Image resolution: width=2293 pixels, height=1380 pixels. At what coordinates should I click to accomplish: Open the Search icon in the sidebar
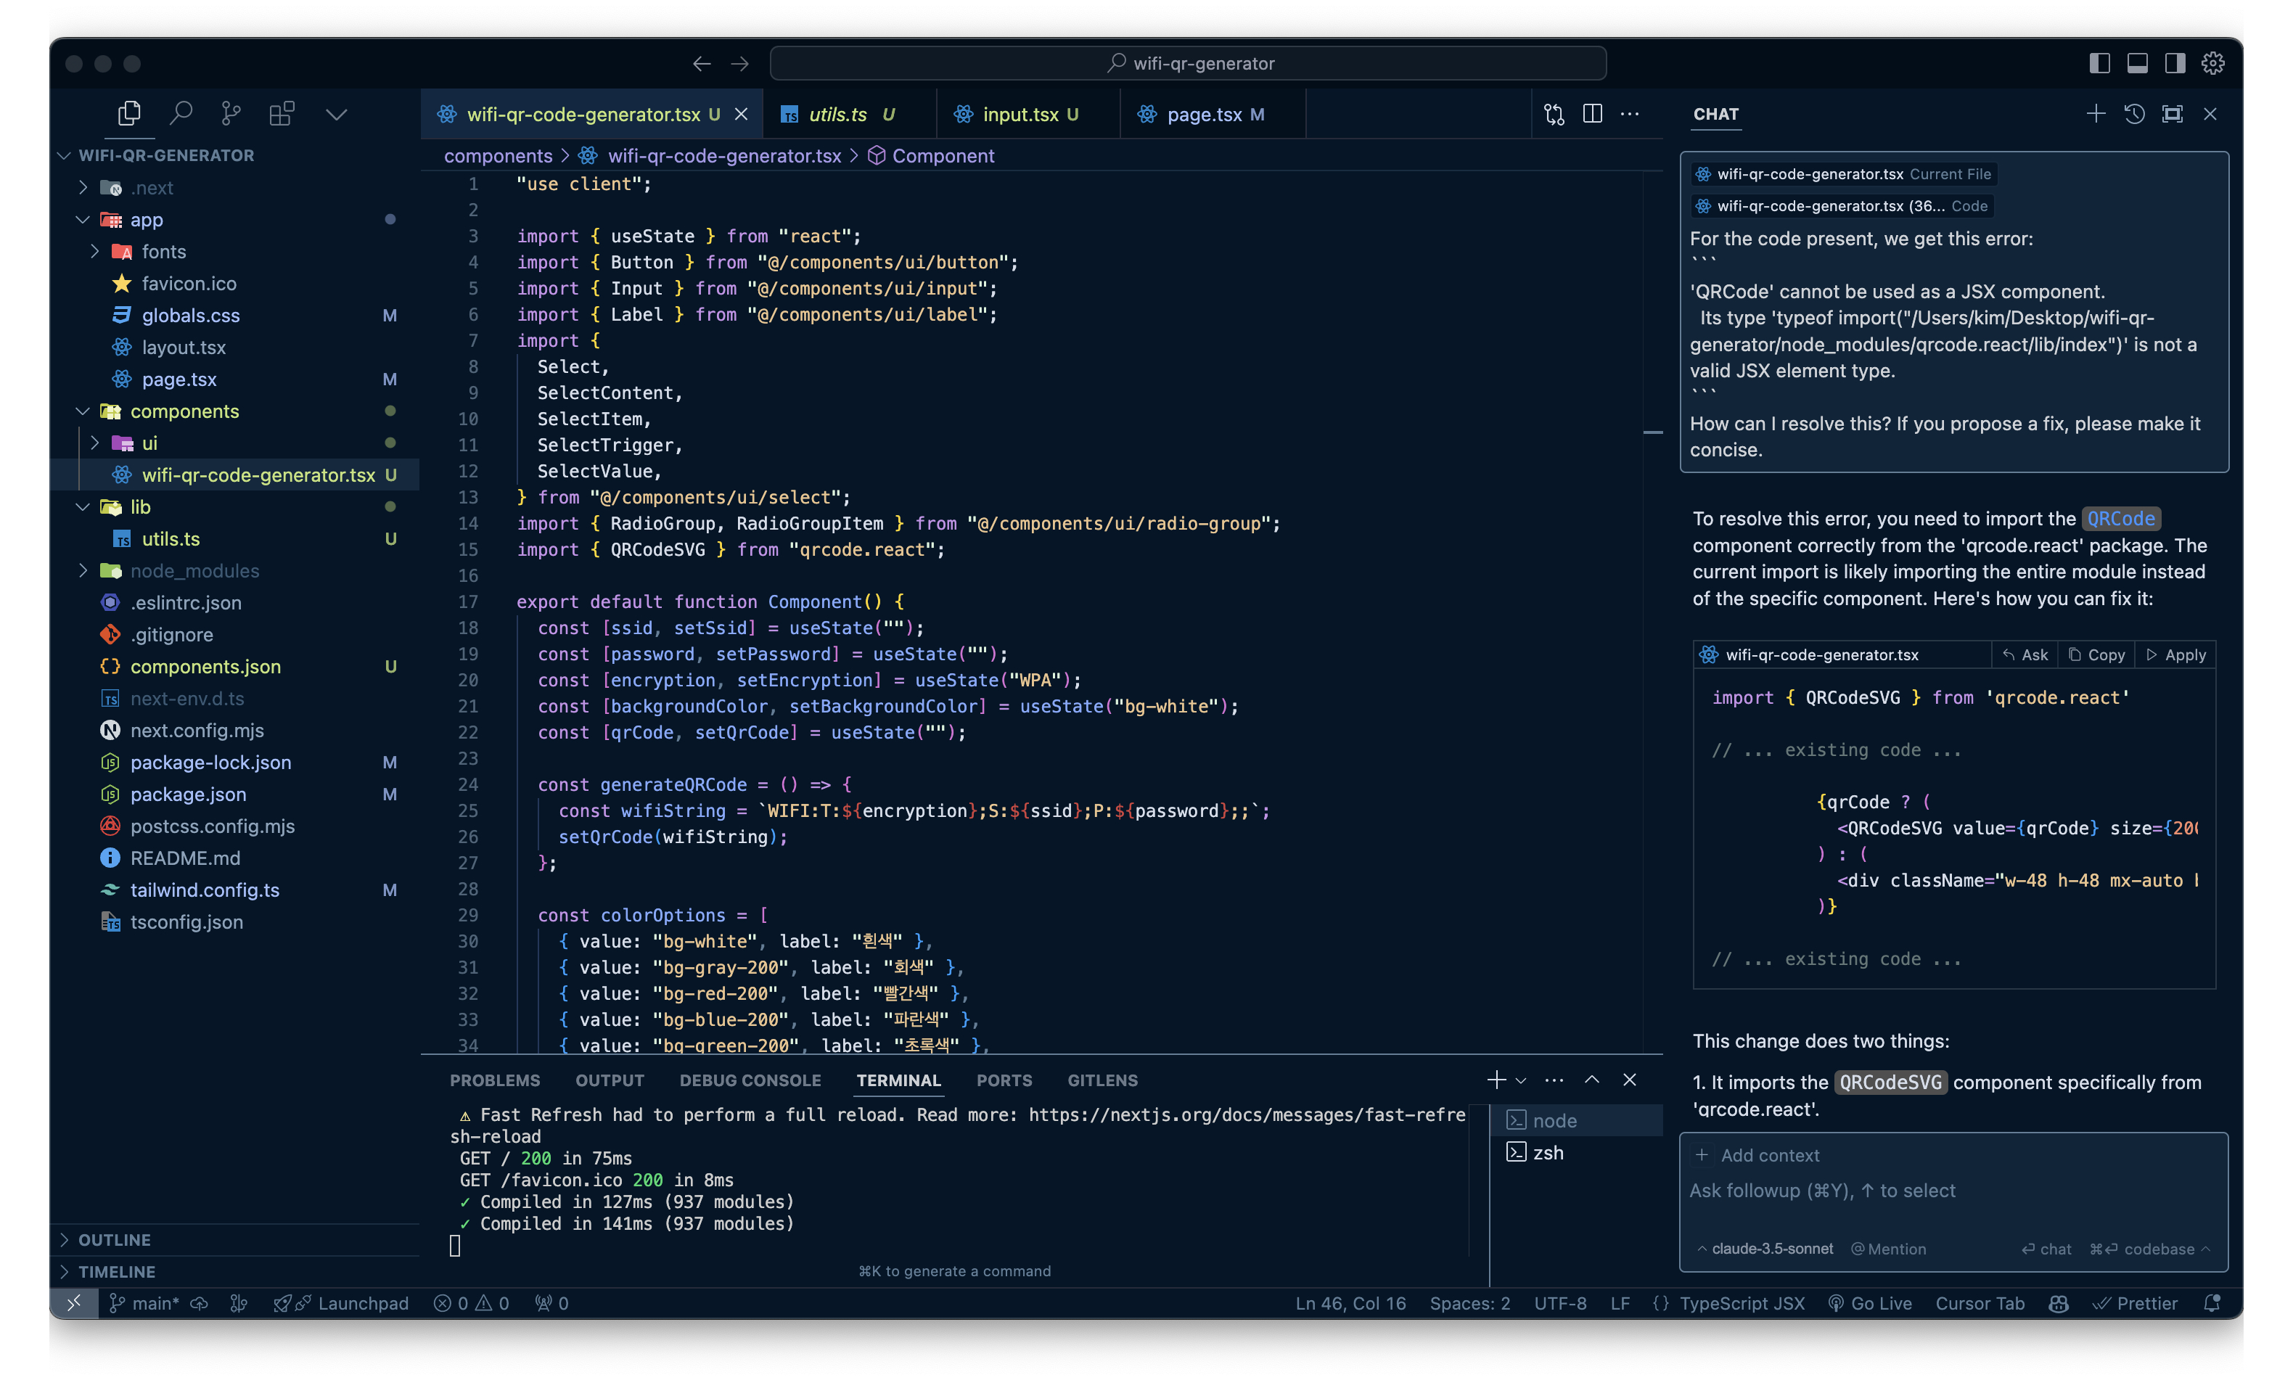pyautogui.click(x=181, y=112)
